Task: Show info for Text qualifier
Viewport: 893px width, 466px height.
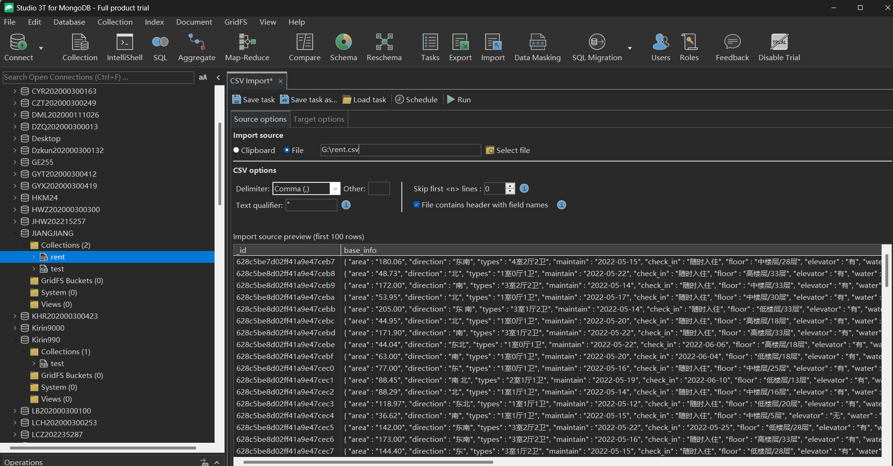Action: tap(346, 205)
